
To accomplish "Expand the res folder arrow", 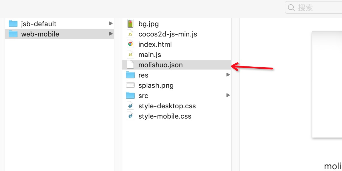I will (x=228, y=75).
